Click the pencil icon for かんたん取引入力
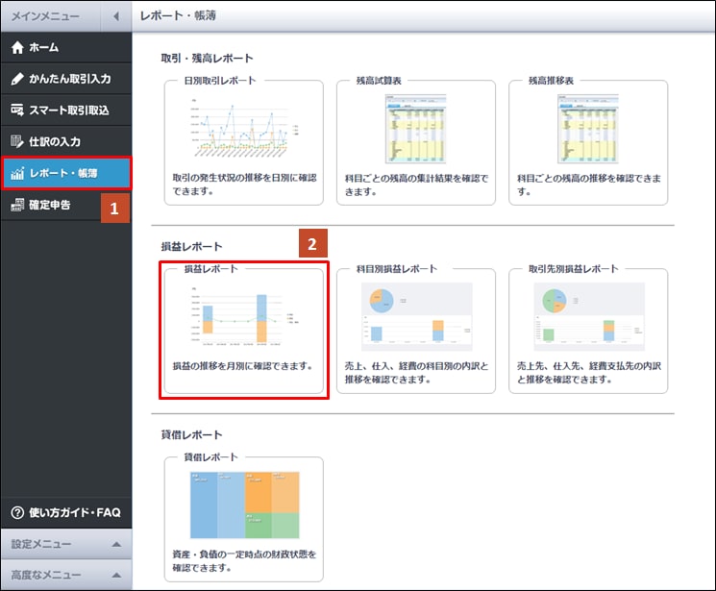716x591 pixels. click(16, 79)
